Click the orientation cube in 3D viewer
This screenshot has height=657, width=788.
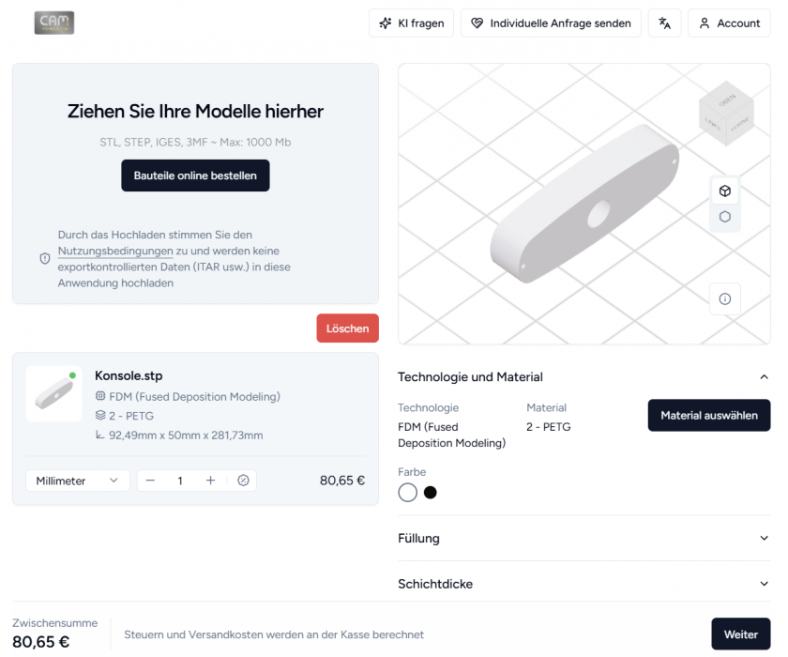pos(726,114)
